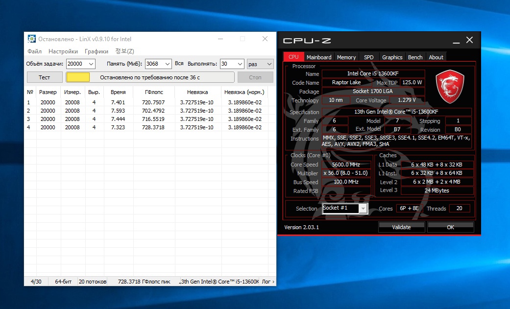Select the CPU tab in CPU-Z

coord(293,57)
